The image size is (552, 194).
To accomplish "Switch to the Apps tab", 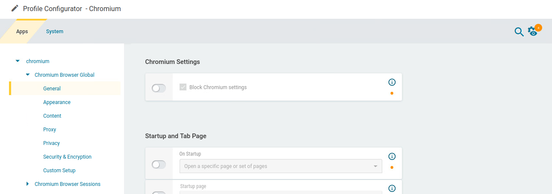I will coord(22,32).
